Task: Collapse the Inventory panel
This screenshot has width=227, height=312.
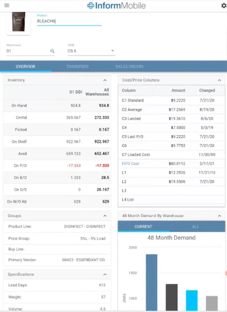Action: (x=105, y=80)
